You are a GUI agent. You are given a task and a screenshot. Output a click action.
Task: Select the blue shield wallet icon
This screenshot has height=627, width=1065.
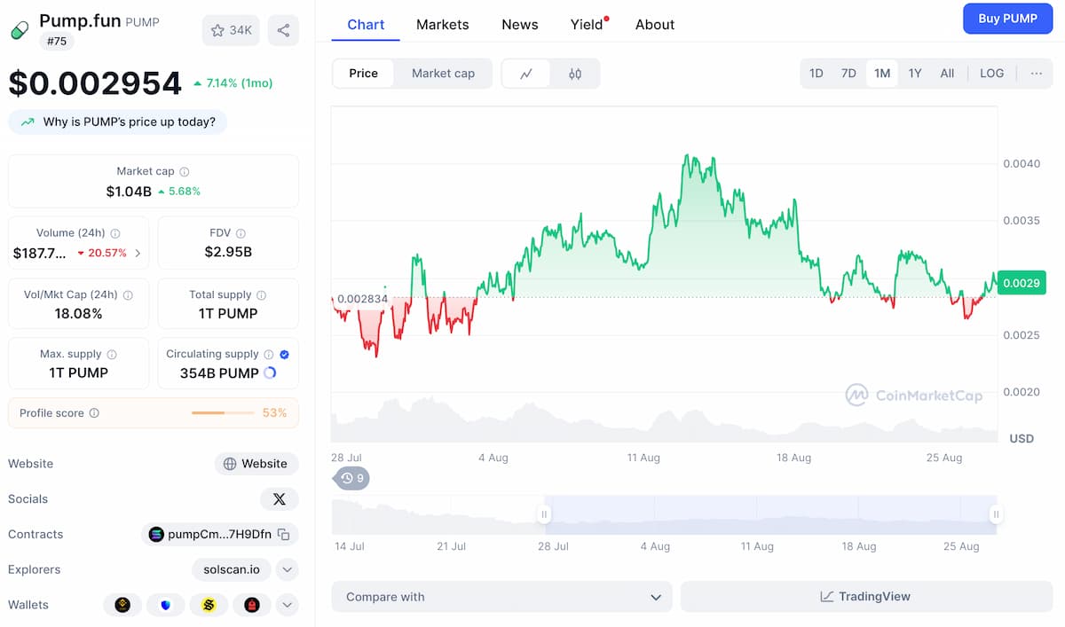[166, 605]
